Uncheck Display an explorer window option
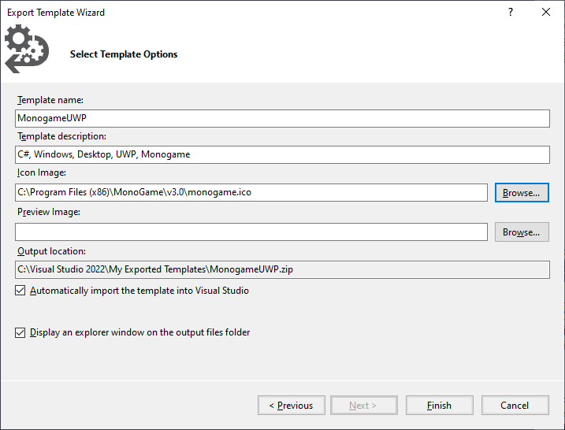 20,332
